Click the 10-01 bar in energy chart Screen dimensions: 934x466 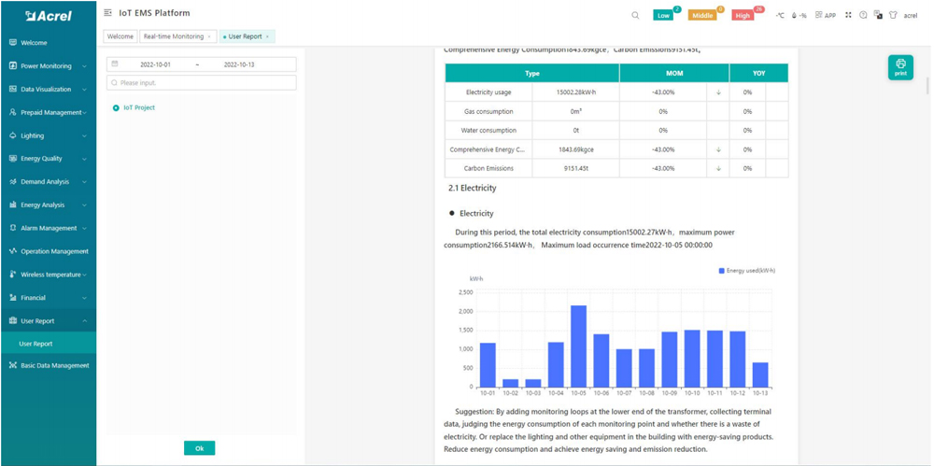click(488, 365)
